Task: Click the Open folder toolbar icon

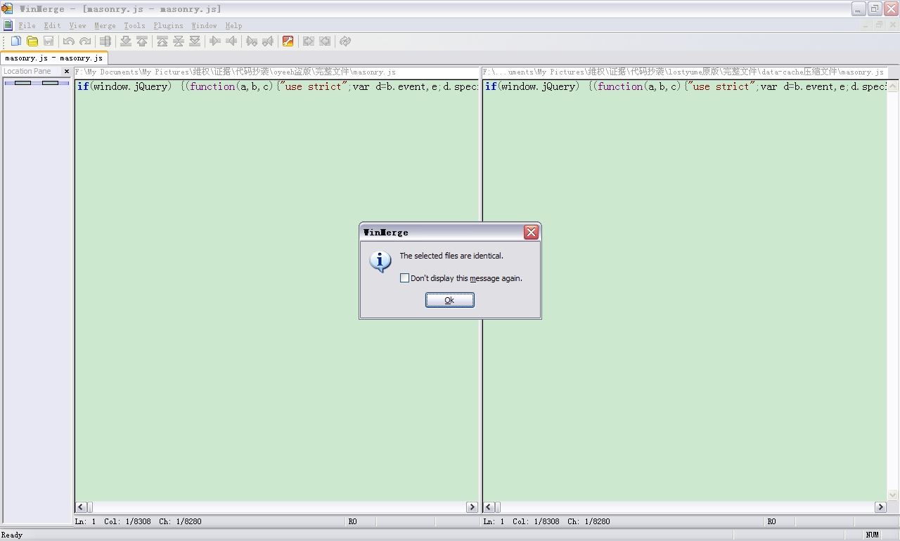Action: tap(32, 41)
